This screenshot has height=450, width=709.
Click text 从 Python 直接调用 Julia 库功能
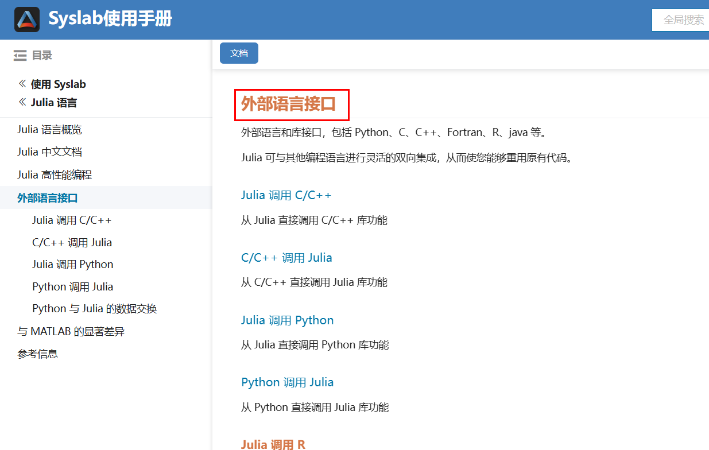(x=315, y=407)
